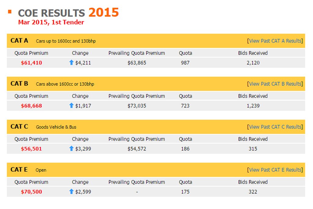This screenshot has height=209, width=313.
Task: Open View Past CAT A Results link
Action: pyautogui.click(x=275, y=41)
